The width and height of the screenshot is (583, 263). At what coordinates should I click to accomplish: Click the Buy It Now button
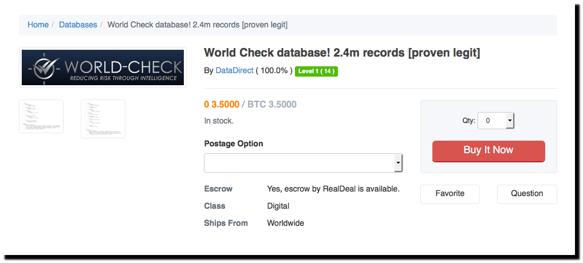point(489,151)
